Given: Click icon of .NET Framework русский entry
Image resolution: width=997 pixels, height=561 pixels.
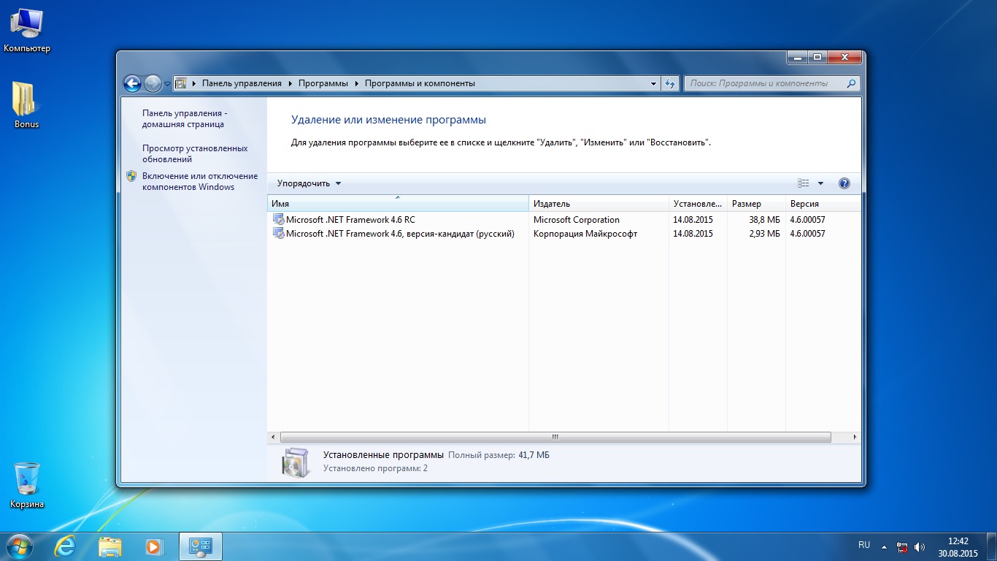Looking at the screenshot, I should [278, 234].
